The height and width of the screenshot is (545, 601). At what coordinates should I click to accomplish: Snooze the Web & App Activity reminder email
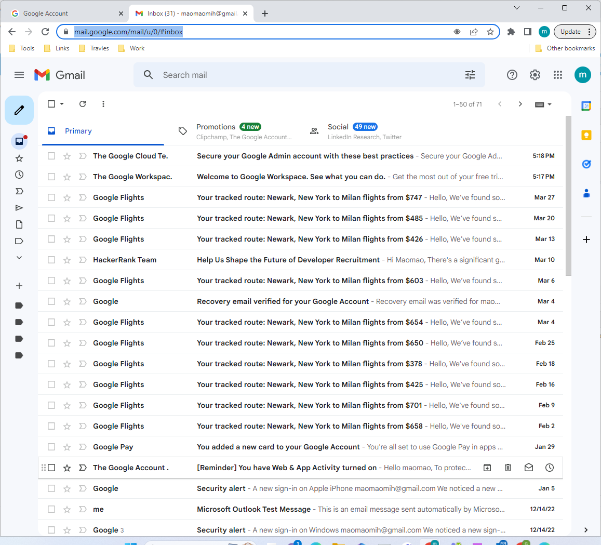(549, 468)
